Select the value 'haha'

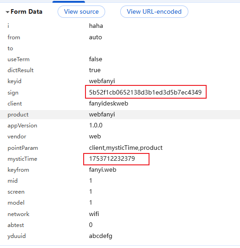coord(96,26)
